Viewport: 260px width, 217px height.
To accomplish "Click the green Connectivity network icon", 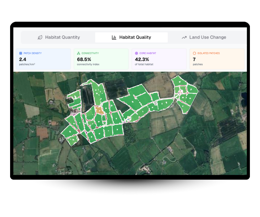I will [x=78, y=53].
